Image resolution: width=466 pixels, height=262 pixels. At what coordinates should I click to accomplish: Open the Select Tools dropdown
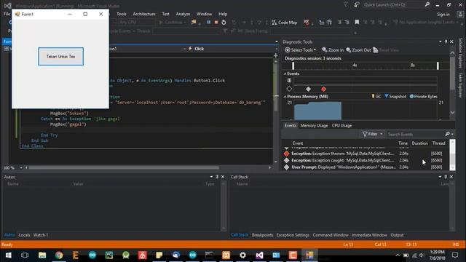pos(301,50)
